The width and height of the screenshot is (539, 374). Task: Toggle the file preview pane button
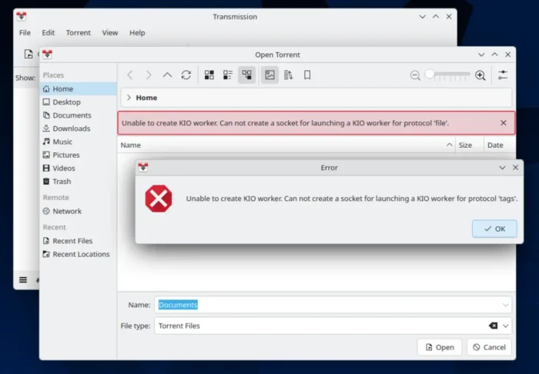pyautogui.click(x=269, y=75)
